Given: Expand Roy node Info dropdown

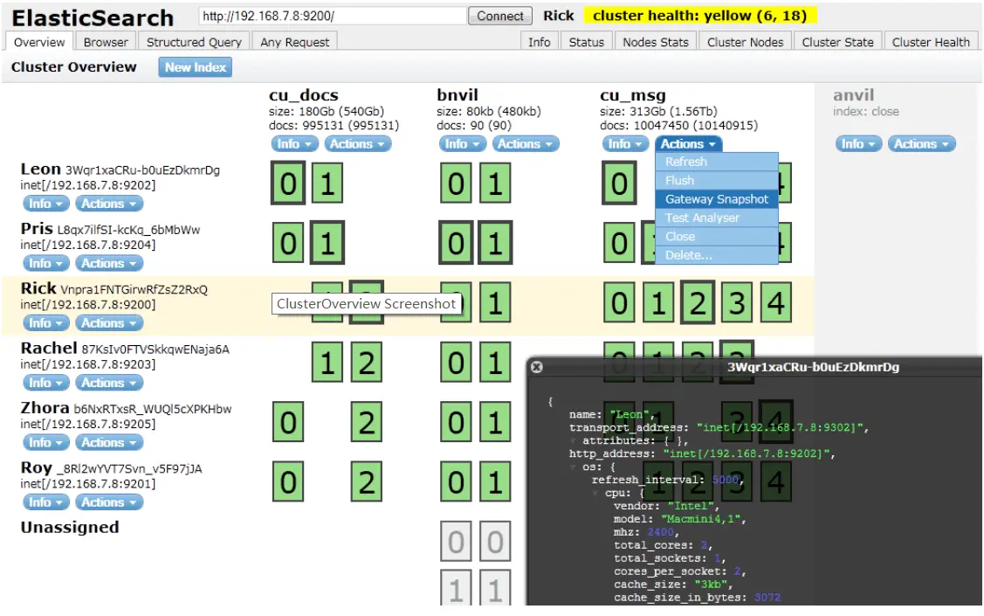Looking at the screenshot, I should (45, 502).
